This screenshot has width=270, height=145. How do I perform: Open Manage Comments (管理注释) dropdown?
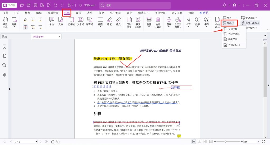[x=249, y=18]
